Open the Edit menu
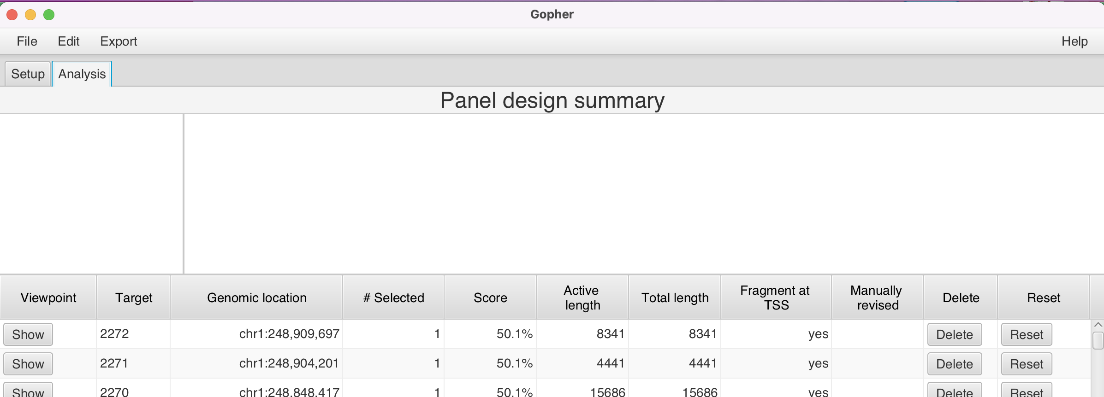Viewport: 1104px width, 397px height. point(68,41)
